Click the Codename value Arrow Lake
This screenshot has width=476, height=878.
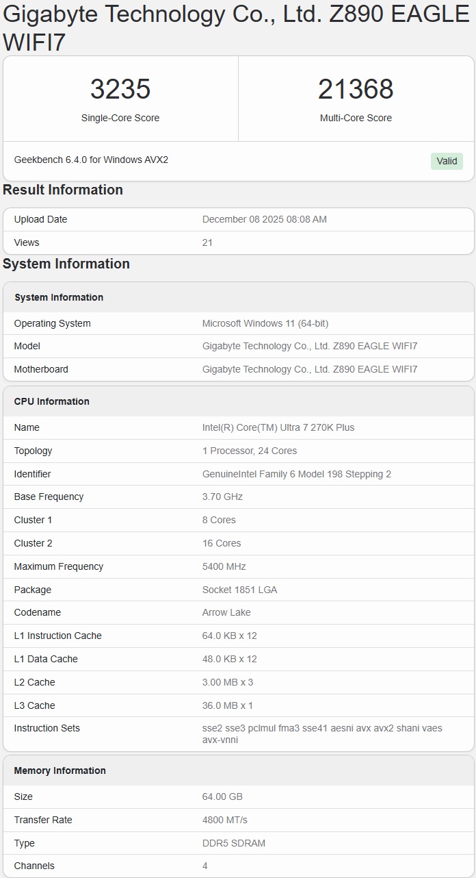tap(226, 612)
